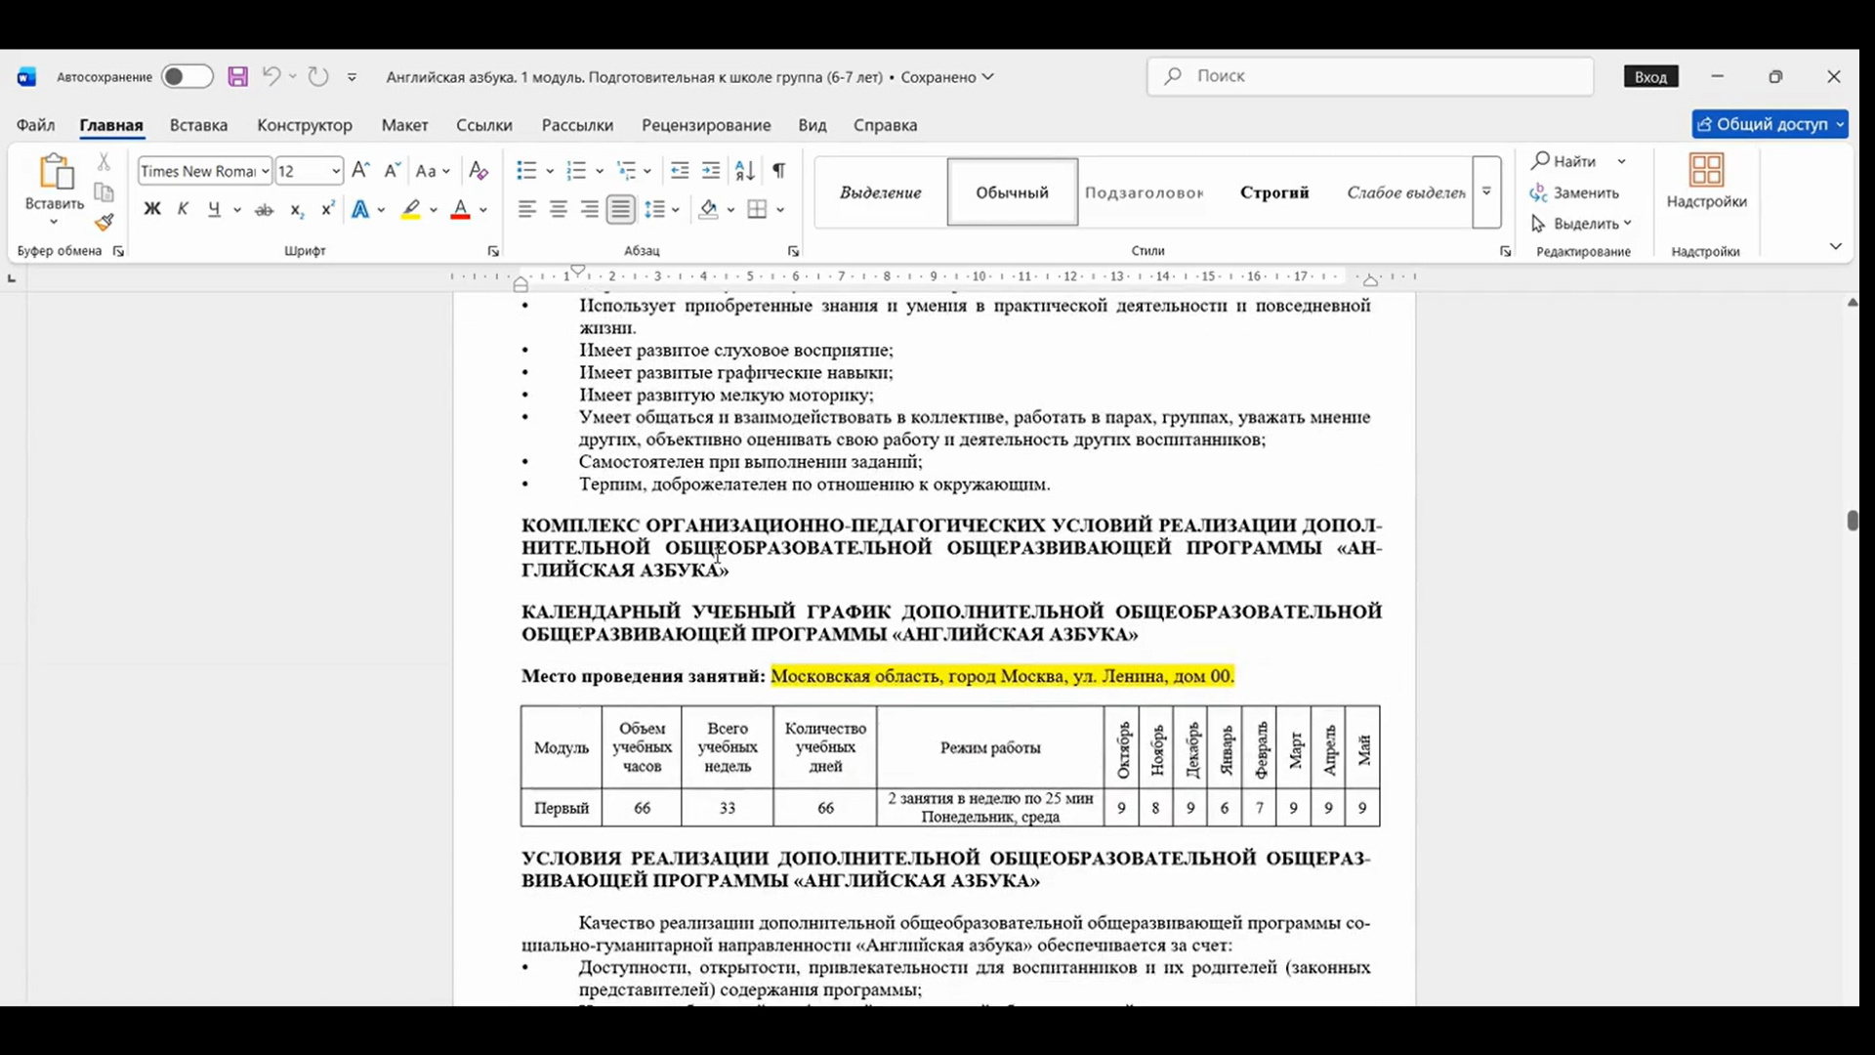Save the document with the floppy disk icon

(237, 76)
